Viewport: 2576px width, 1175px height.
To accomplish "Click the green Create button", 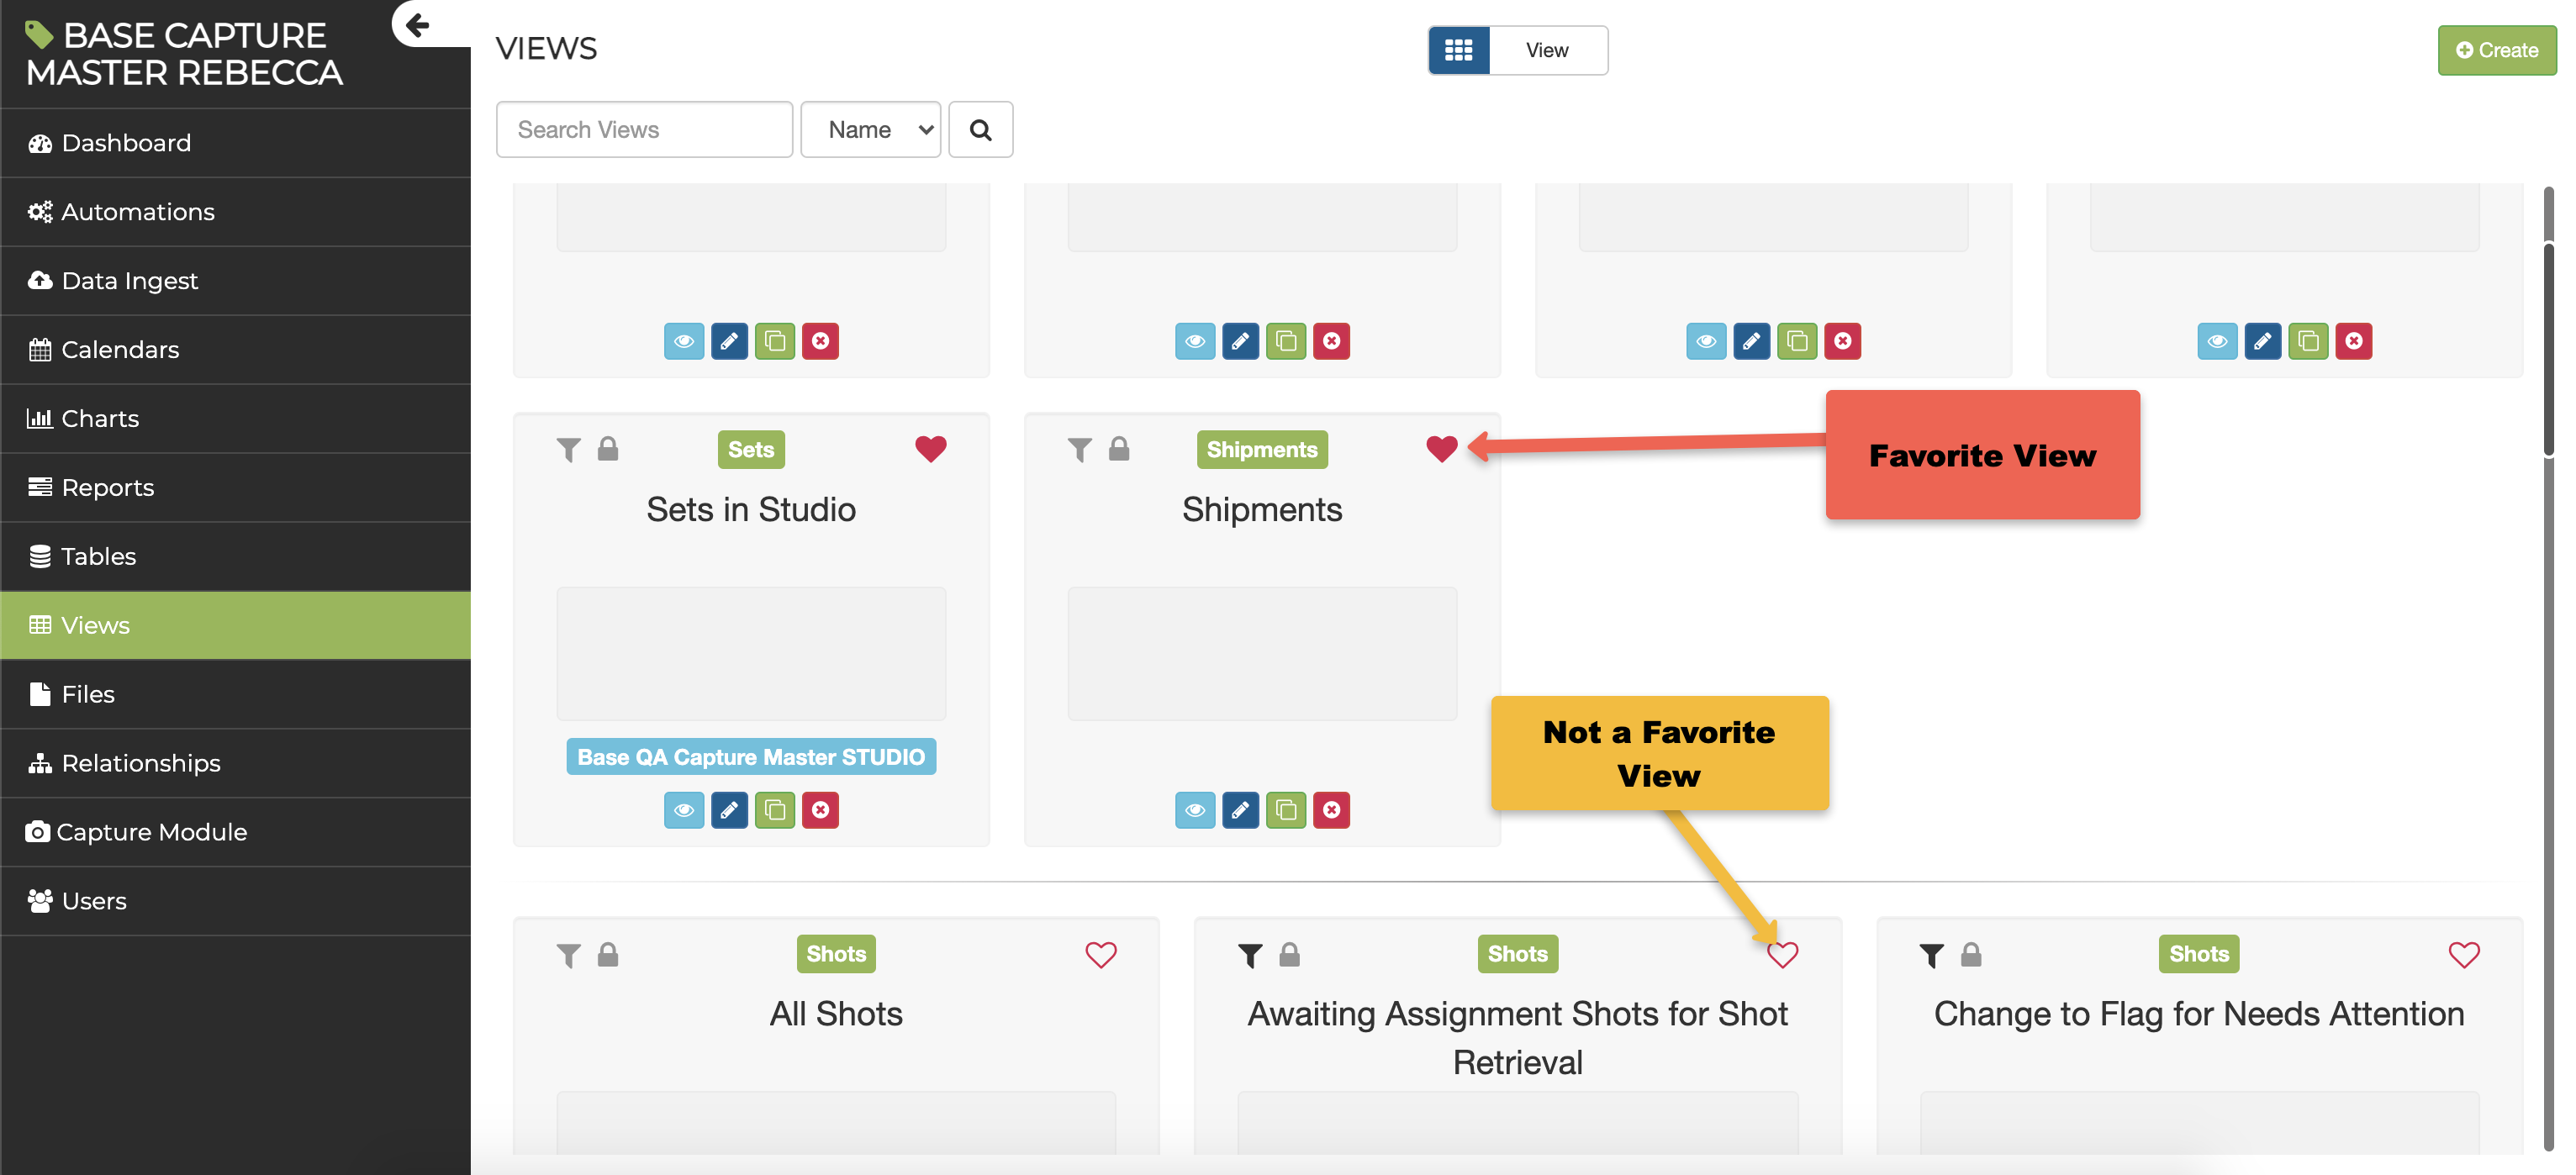I will click(2496, 50).
